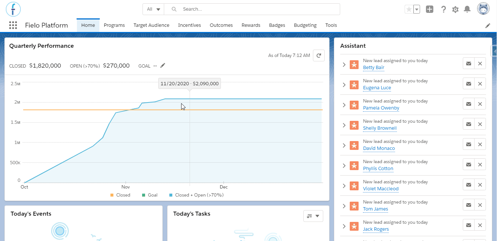Open the Setup gear icon

pyautogui.click(x=455, y=9)
